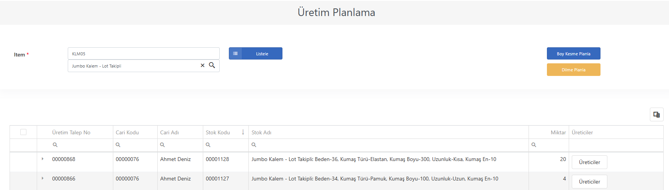Image resolution: width=669 pixels, height=190 pixels.
Task: Click search icon in Cari Adı filter
Action: pyautogui.click(x=162, y=145)
